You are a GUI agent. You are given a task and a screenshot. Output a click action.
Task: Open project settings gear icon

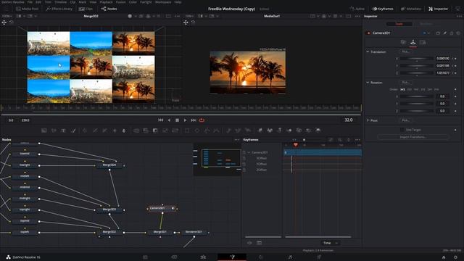tap(456, 257)
